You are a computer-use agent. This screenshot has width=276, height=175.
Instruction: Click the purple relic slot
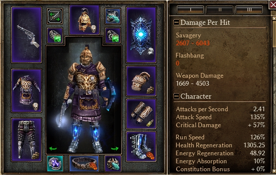[55, 164]
